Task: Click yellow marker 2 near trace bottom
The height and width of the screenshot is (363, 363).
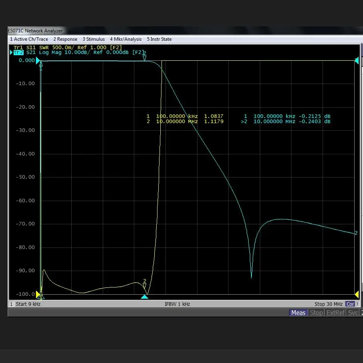Action: point(145,285)
